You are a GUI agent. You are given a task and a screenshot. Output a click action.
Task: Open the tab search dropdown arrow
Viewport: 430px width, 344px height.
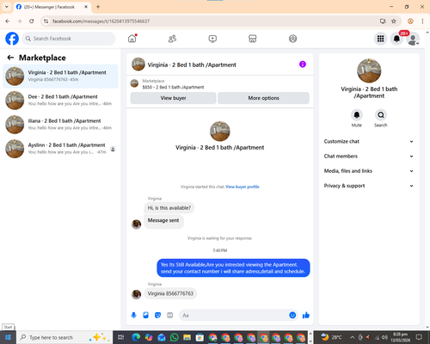pyautogui.click(x=7, y=7)
